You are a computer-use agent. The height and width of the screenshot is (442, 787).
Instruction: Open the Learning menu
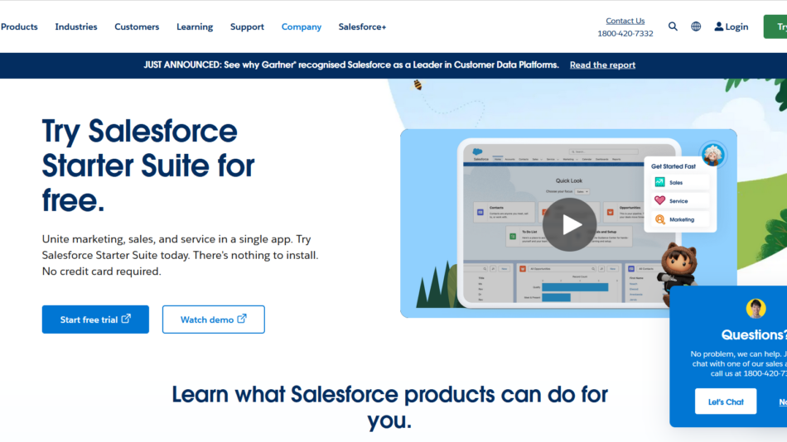[195, 26]
